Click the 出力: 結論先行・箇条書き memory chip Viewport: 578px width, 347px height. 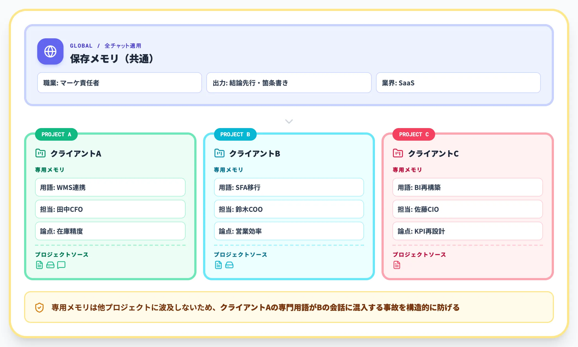[289, 83]
